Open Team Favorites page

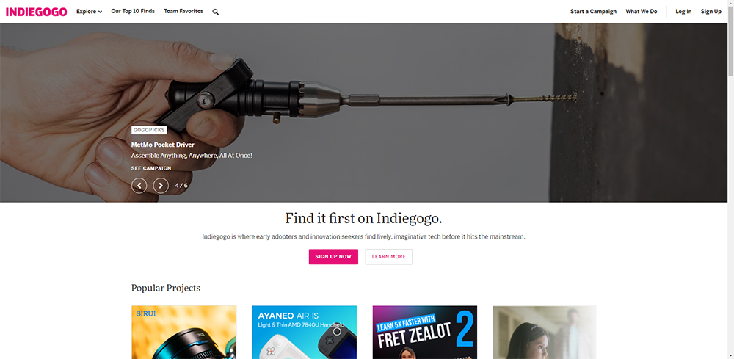tap(183, 11)
